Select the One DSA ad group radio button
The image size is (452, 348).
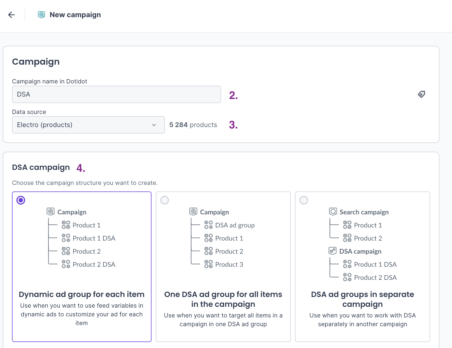(165, 200)
